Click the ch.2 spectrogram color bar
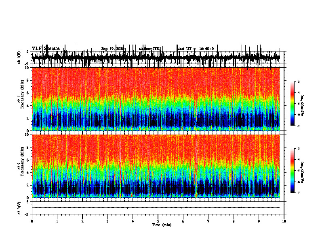The width and height of the screenshot is (320, 248). tap(292, 171)
